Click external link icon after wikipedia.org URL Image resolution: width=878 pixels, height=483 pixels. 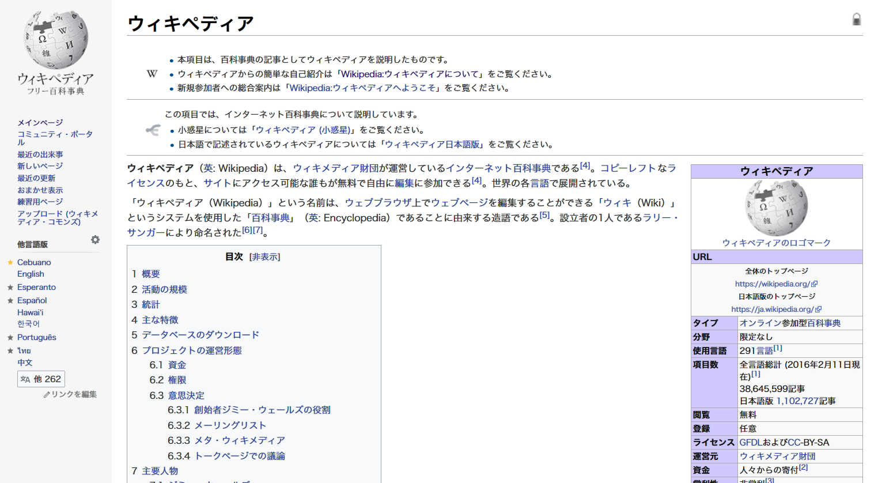click(815, 284)
